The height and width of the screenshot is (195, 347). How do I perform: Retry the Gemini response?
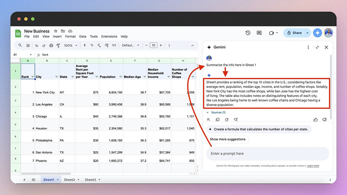pos(226,120)
